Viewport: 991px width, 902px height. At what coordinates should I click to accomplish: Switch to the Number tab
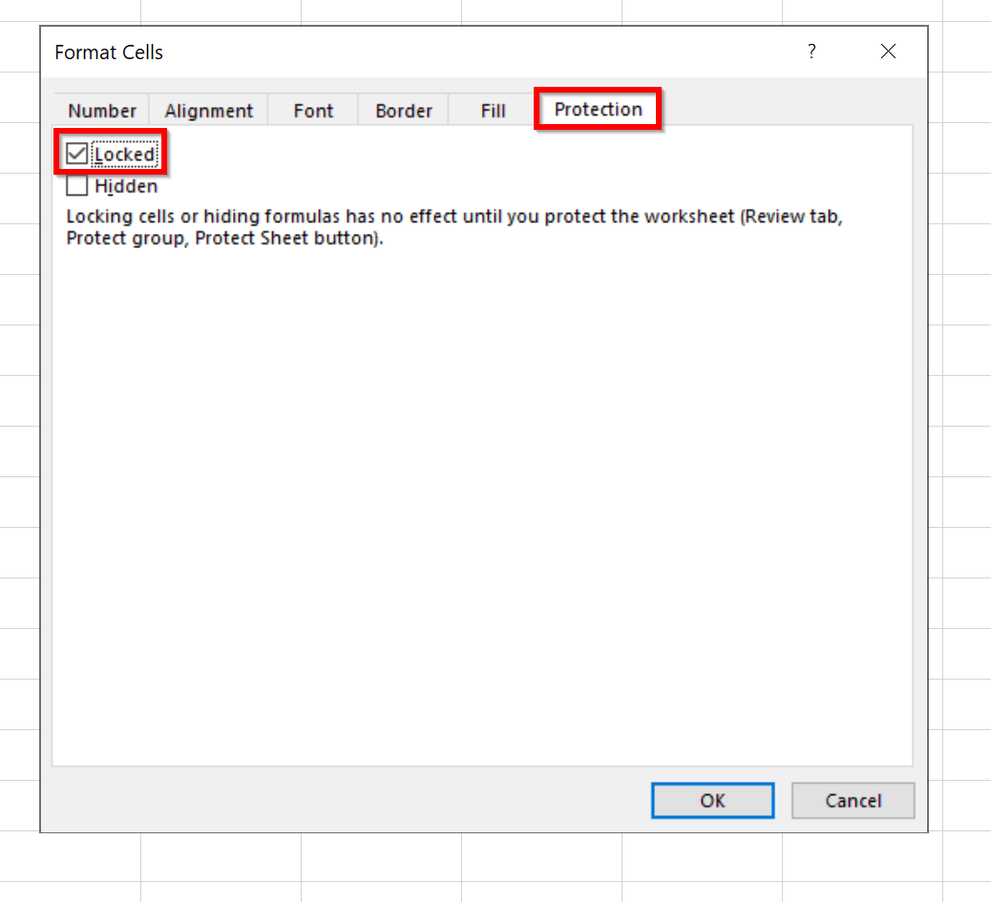(101, 110)
